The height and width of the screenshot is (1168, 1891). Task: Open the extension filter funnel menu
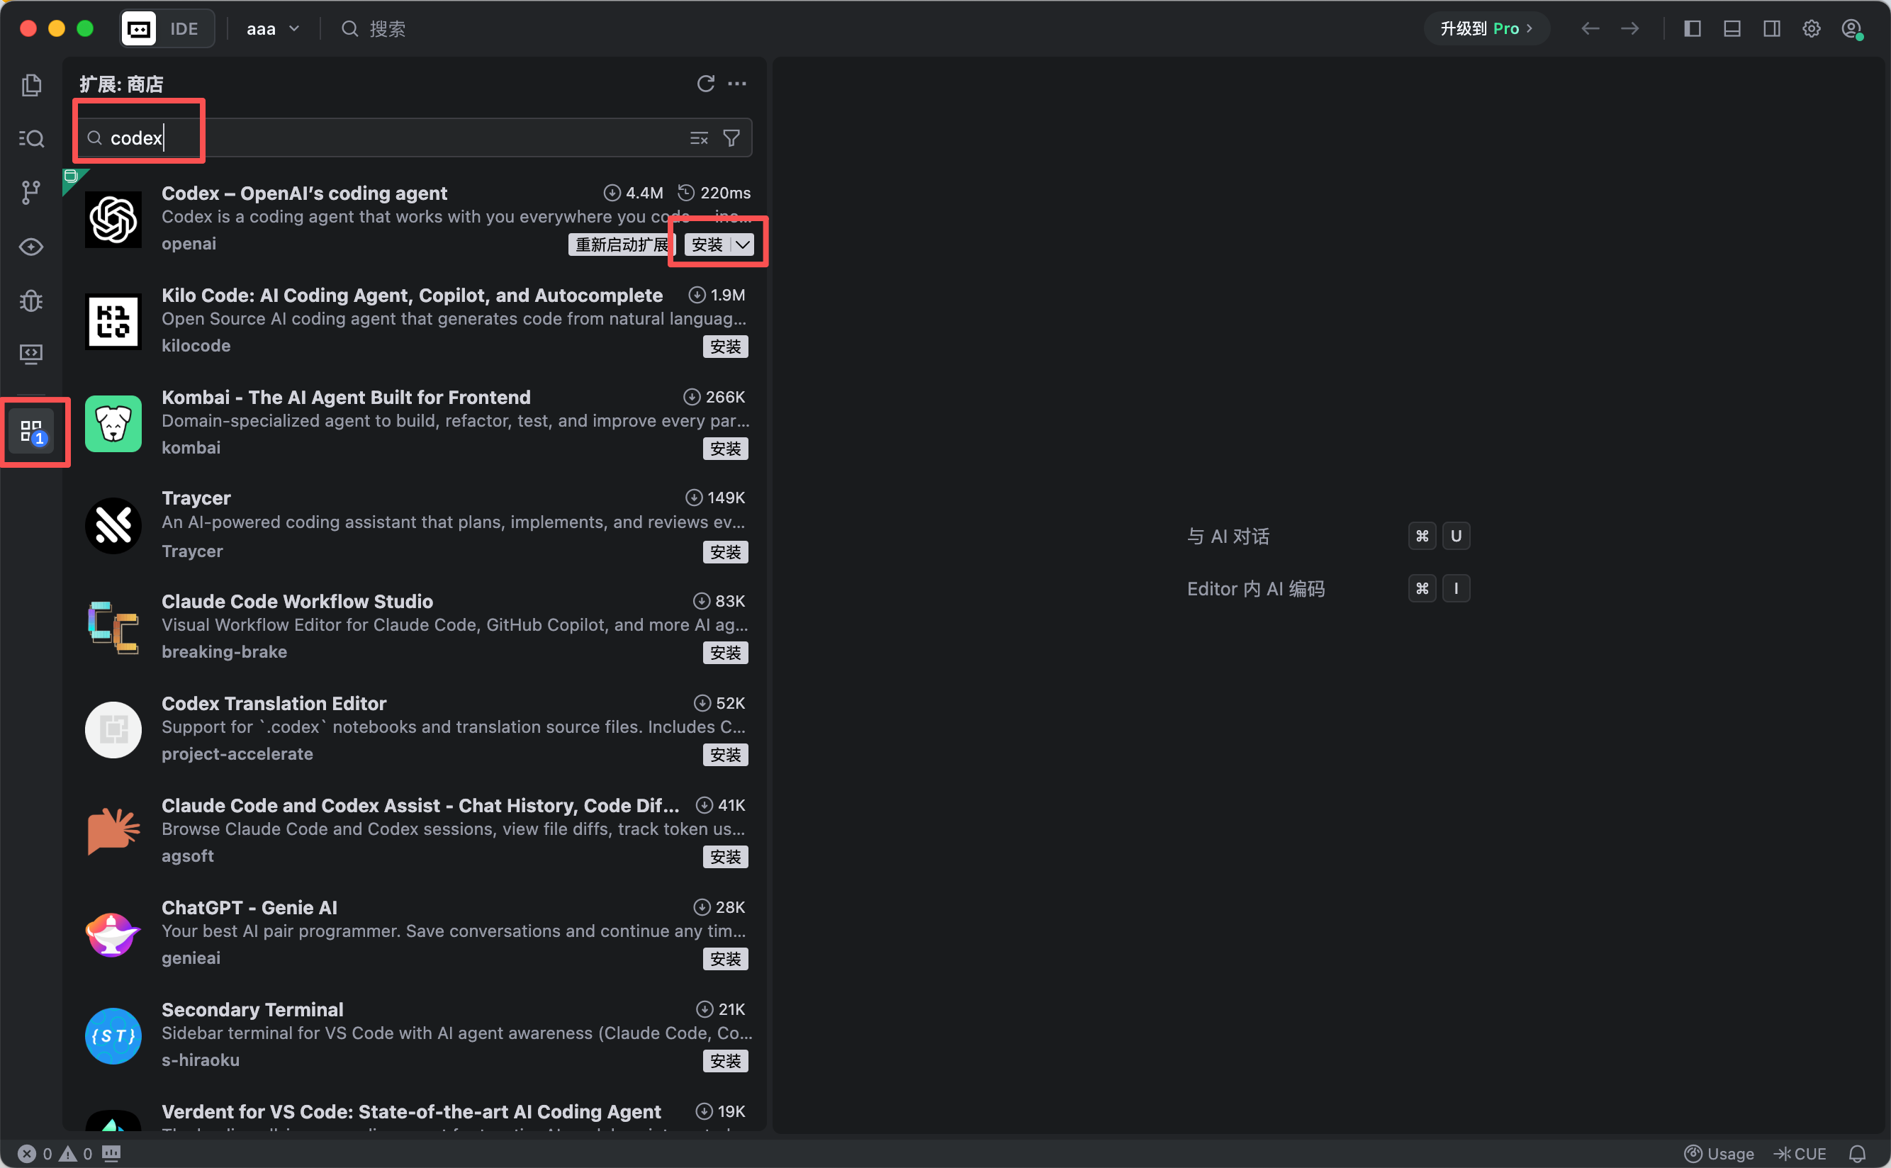(731, 138)
